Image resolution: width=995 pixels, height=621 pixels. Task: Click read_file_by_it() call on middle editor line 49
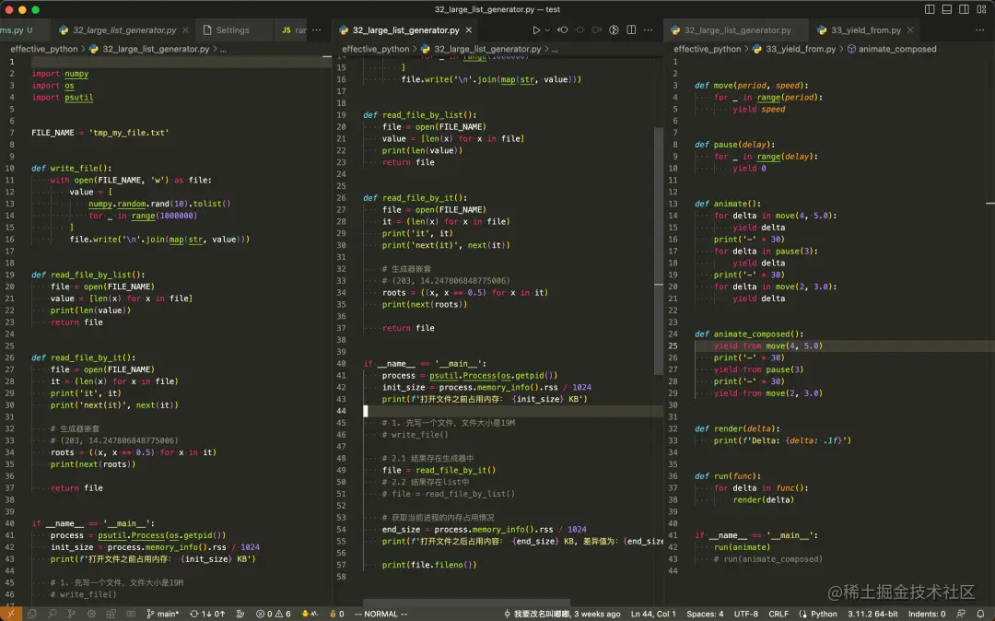[x=456, y=470]
